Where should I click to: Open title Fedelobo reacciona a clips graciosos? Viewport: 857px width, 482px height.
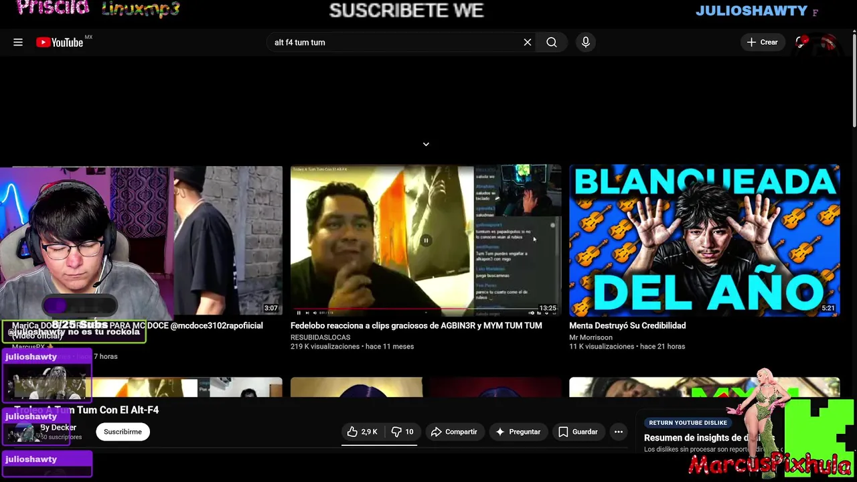tap(416, 325)
